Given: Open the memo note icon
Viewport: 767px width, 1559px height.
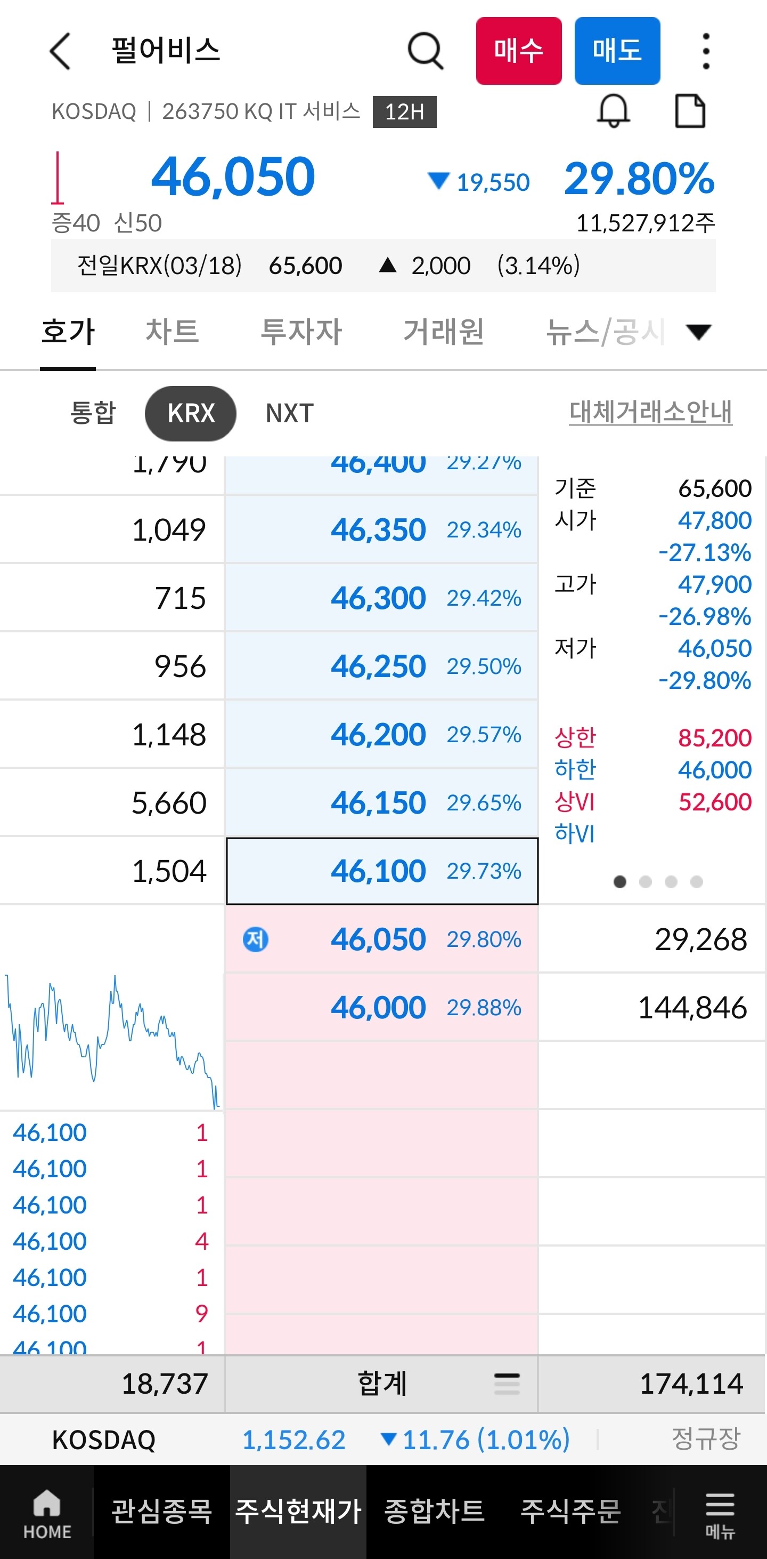Looking at the screenshot, I should [x=690, y=111].
